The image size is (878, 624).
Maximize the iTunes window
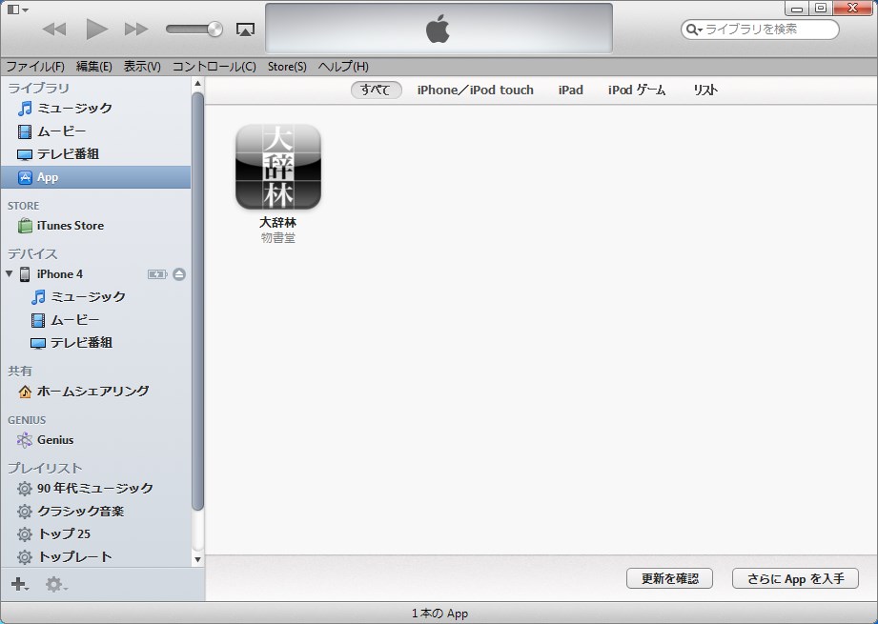pos(821,8)
